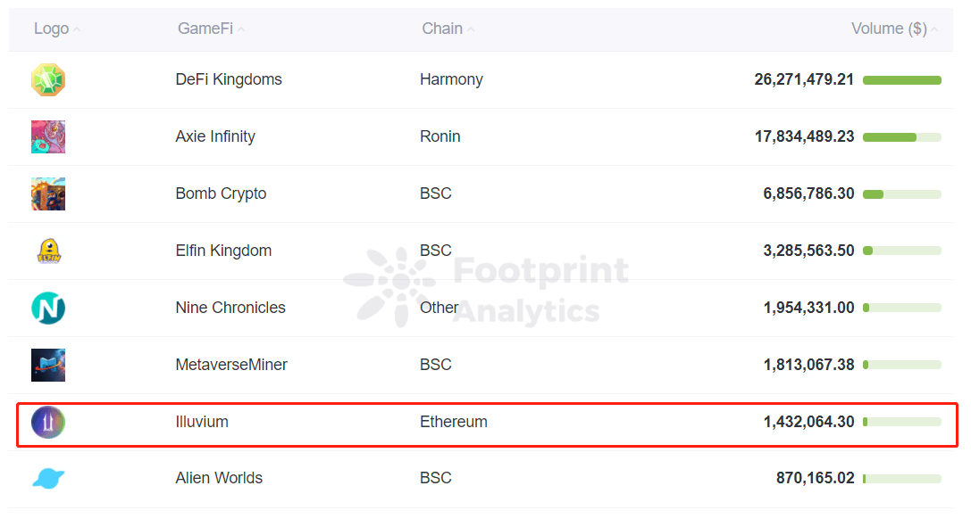The height and width of the screenshot is (527, 971).
Task: Click the Elfin Kingdom character logo
Action: coord(48,251)
